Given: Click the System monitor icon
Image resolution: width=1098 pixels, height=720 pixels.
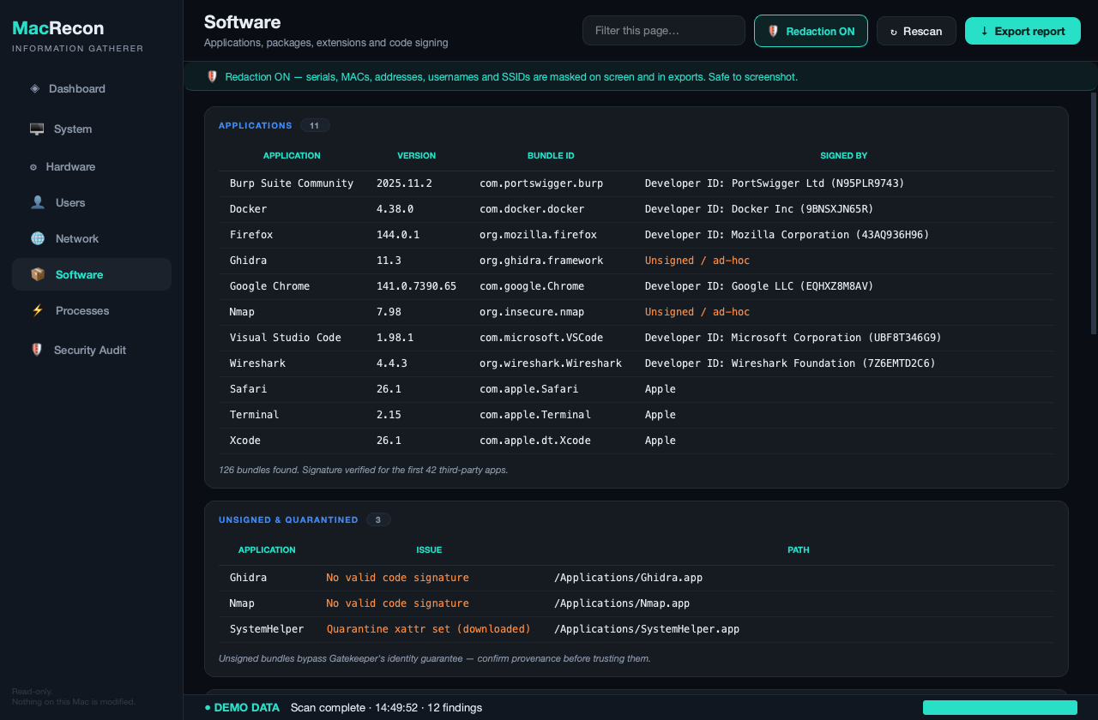Looking at the screenshot, I should click(37, 129).
